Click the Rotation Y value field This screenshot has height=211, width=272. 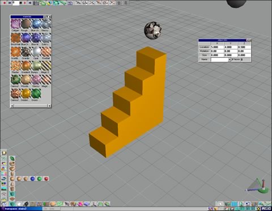pos(231,51)
